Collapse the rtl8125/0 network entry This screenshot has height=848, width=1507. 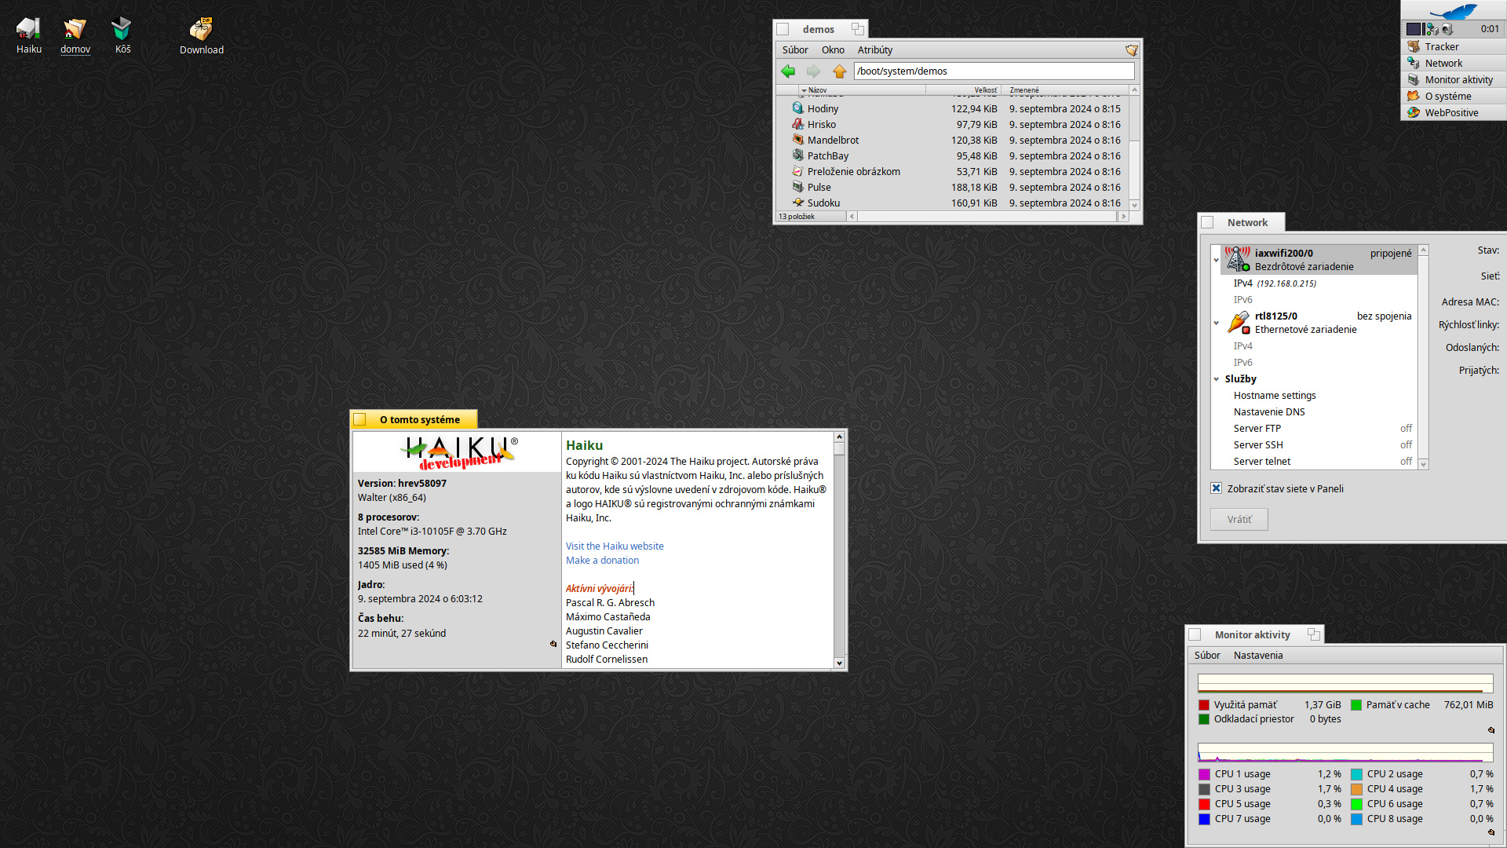1217,323
